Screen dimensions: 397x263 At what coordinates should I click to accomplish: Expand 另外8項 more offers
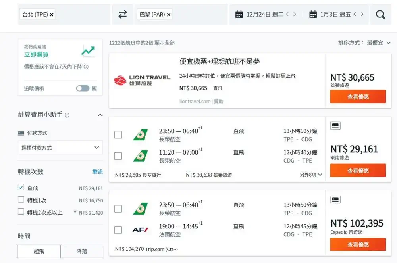pyautogui.click(x=311, y=175)
